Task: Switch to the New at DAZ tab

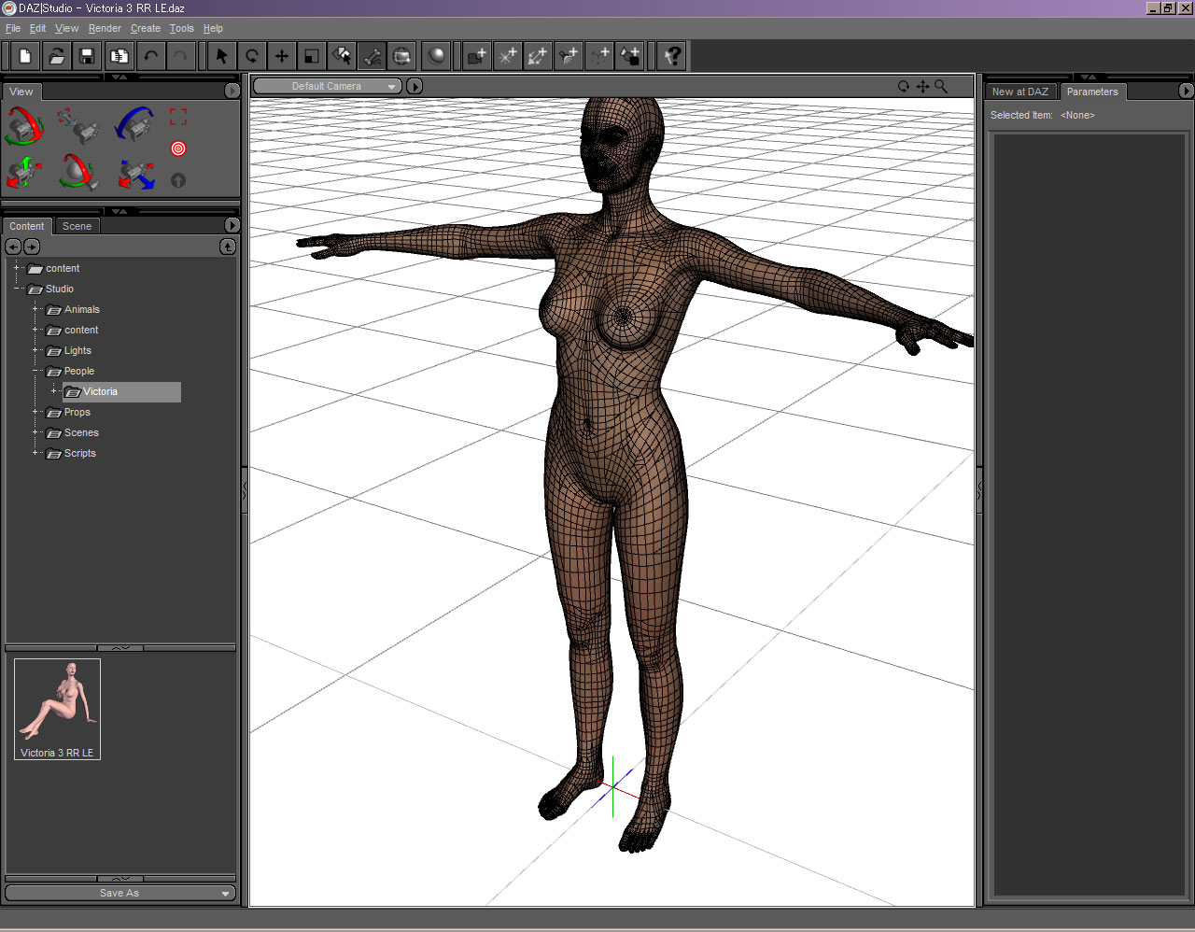Action: (x=1020, y=92)
